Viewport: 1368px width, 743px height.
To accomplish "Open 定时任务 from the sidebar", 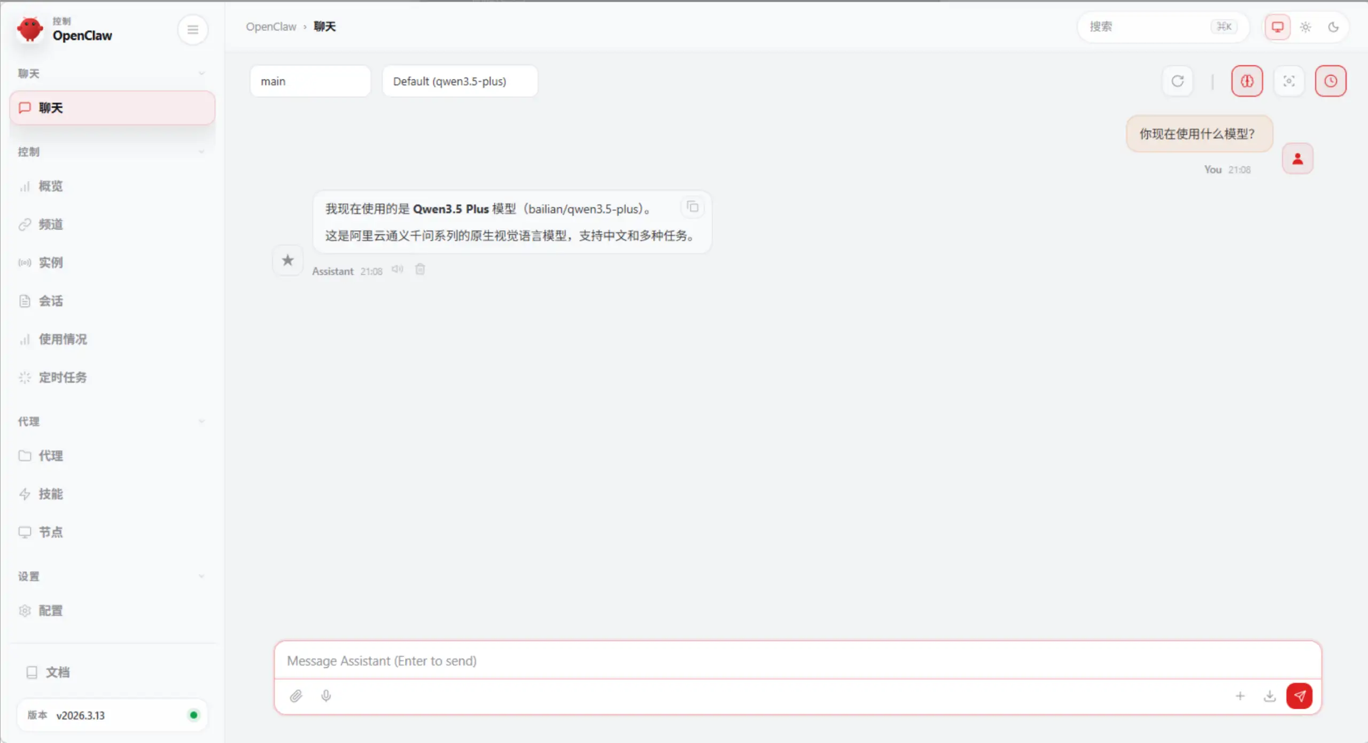I will pos(62,377).
